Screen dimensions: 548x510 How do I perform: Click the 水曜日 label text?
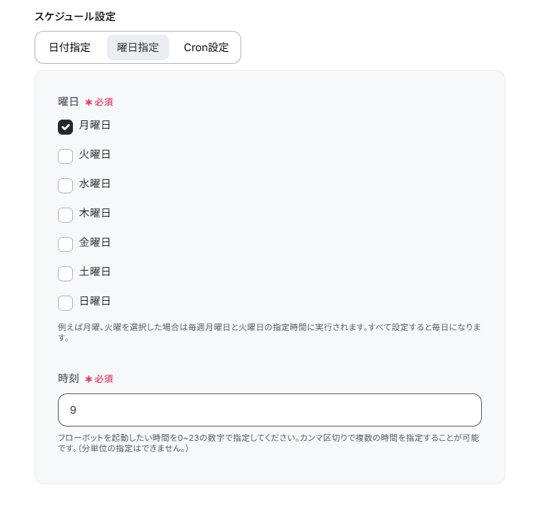(x=95, y=184)
